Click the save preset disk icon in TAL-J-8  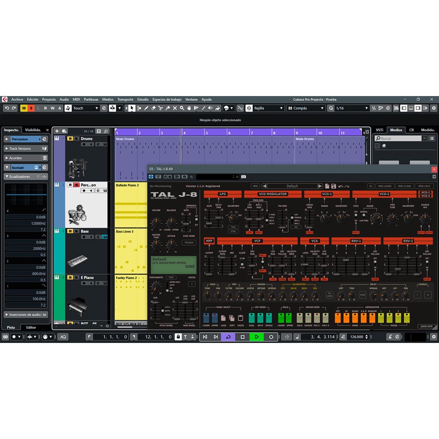coord(334,186)
